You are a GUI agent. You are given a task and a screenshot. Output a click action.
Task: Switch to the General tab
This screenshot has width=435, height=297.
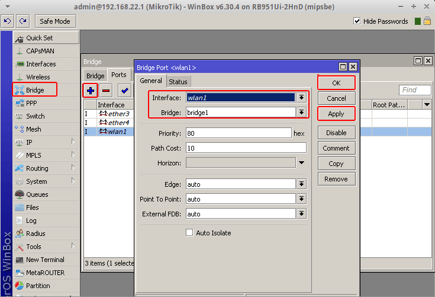pyautogui.click(x=151, y=81)
